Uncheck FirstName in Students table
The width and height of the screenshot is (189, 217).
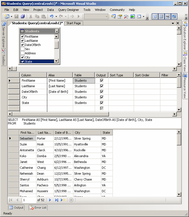[22, 36]
